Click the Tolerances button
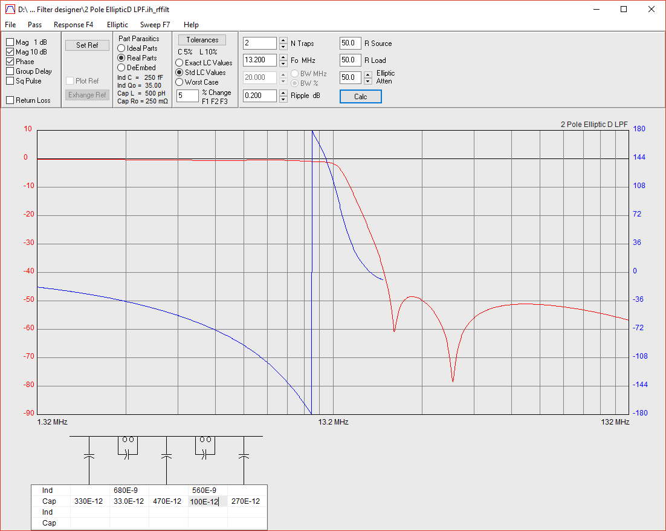 202,40
